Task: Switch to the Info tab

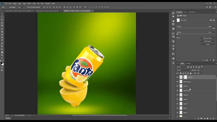Action: point(185,12)
